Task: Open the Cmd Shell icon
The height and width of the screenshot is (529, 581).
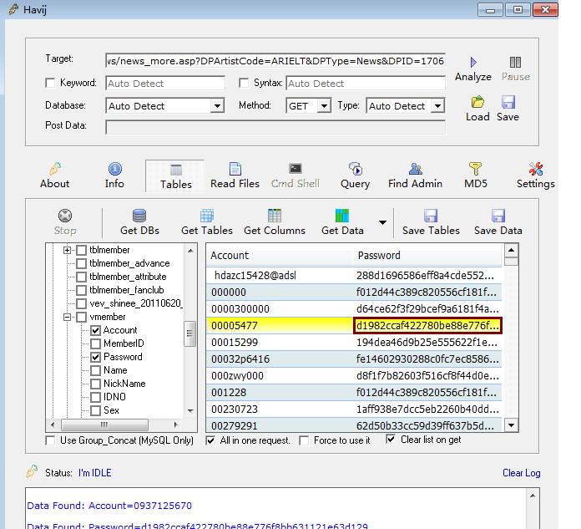Action: pos(296,169)
